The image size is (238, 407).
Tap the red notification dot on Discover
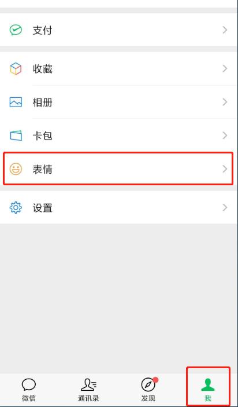coord(155,380)
